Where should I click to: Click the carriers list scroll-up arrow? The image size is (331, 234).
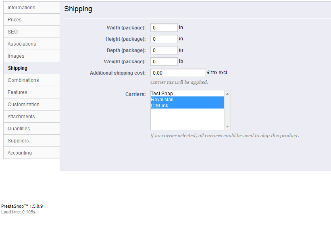click(227, 94)
